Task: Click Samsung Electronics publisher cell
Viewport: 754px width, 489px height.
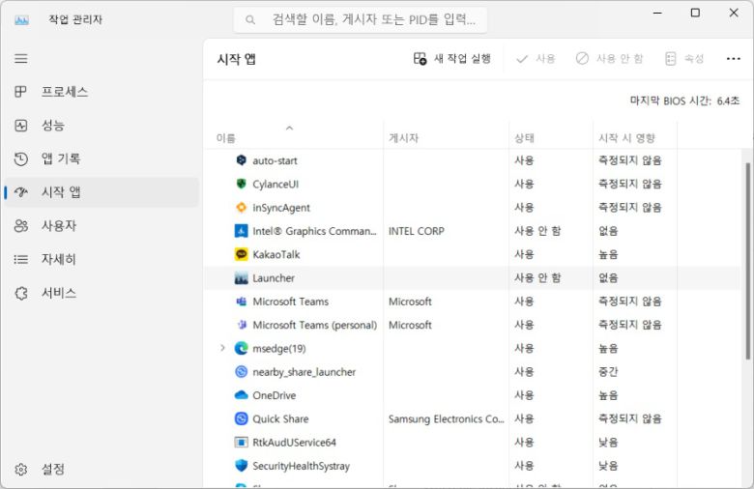Action: 447,418
